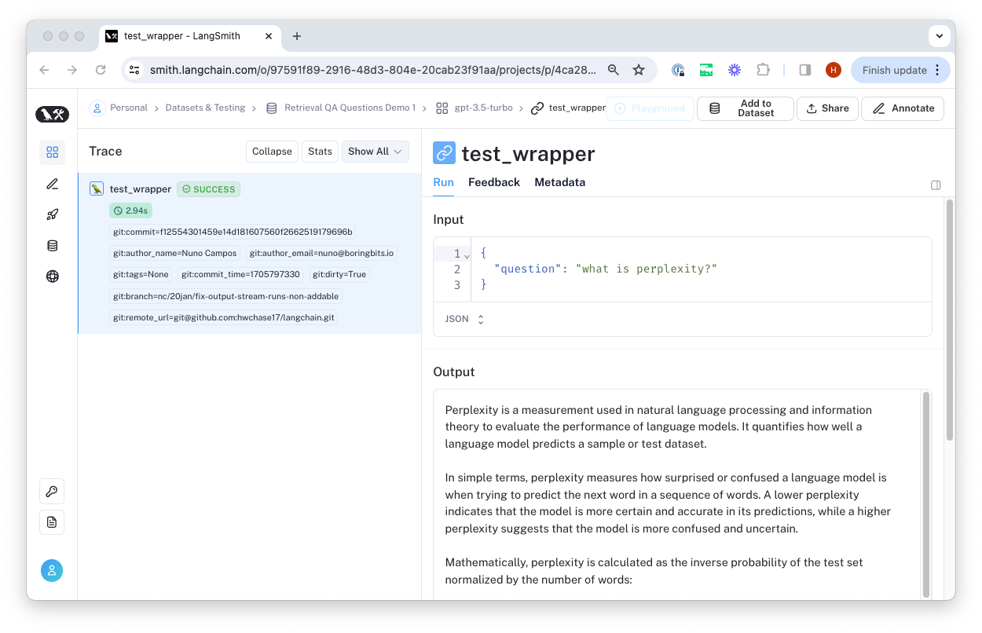Click the "what is perplexity?" input value
Screen dimensions: 982x633
(647, 269)
